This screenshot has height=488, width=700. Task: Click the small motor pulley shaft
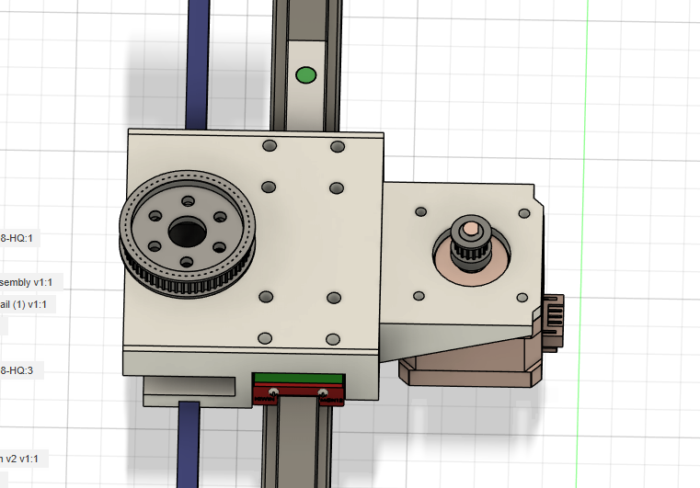coord(471,232)
